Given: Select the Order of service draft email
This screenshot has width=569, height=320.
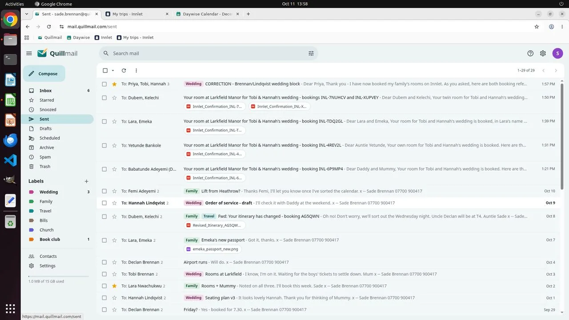Looking at the screenshot, I should click(x=104, y=203).
